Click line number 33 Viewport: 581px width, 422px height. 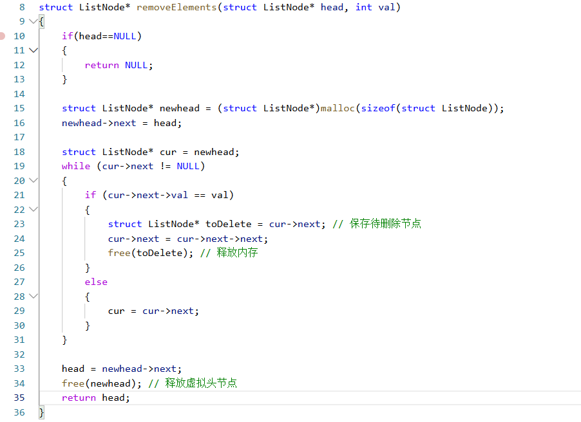coord(19,369)
